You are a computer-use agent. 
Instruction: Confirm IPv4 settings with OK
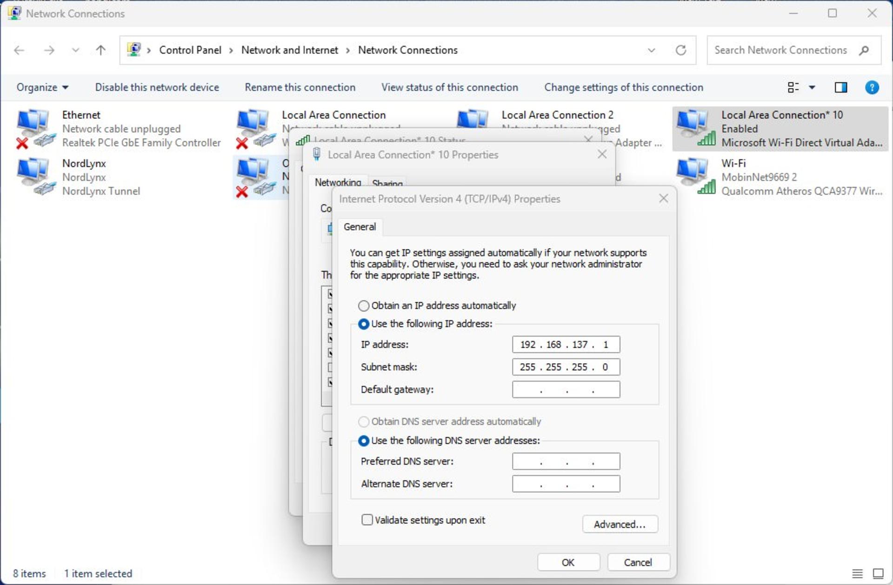[x=568, y=562]
